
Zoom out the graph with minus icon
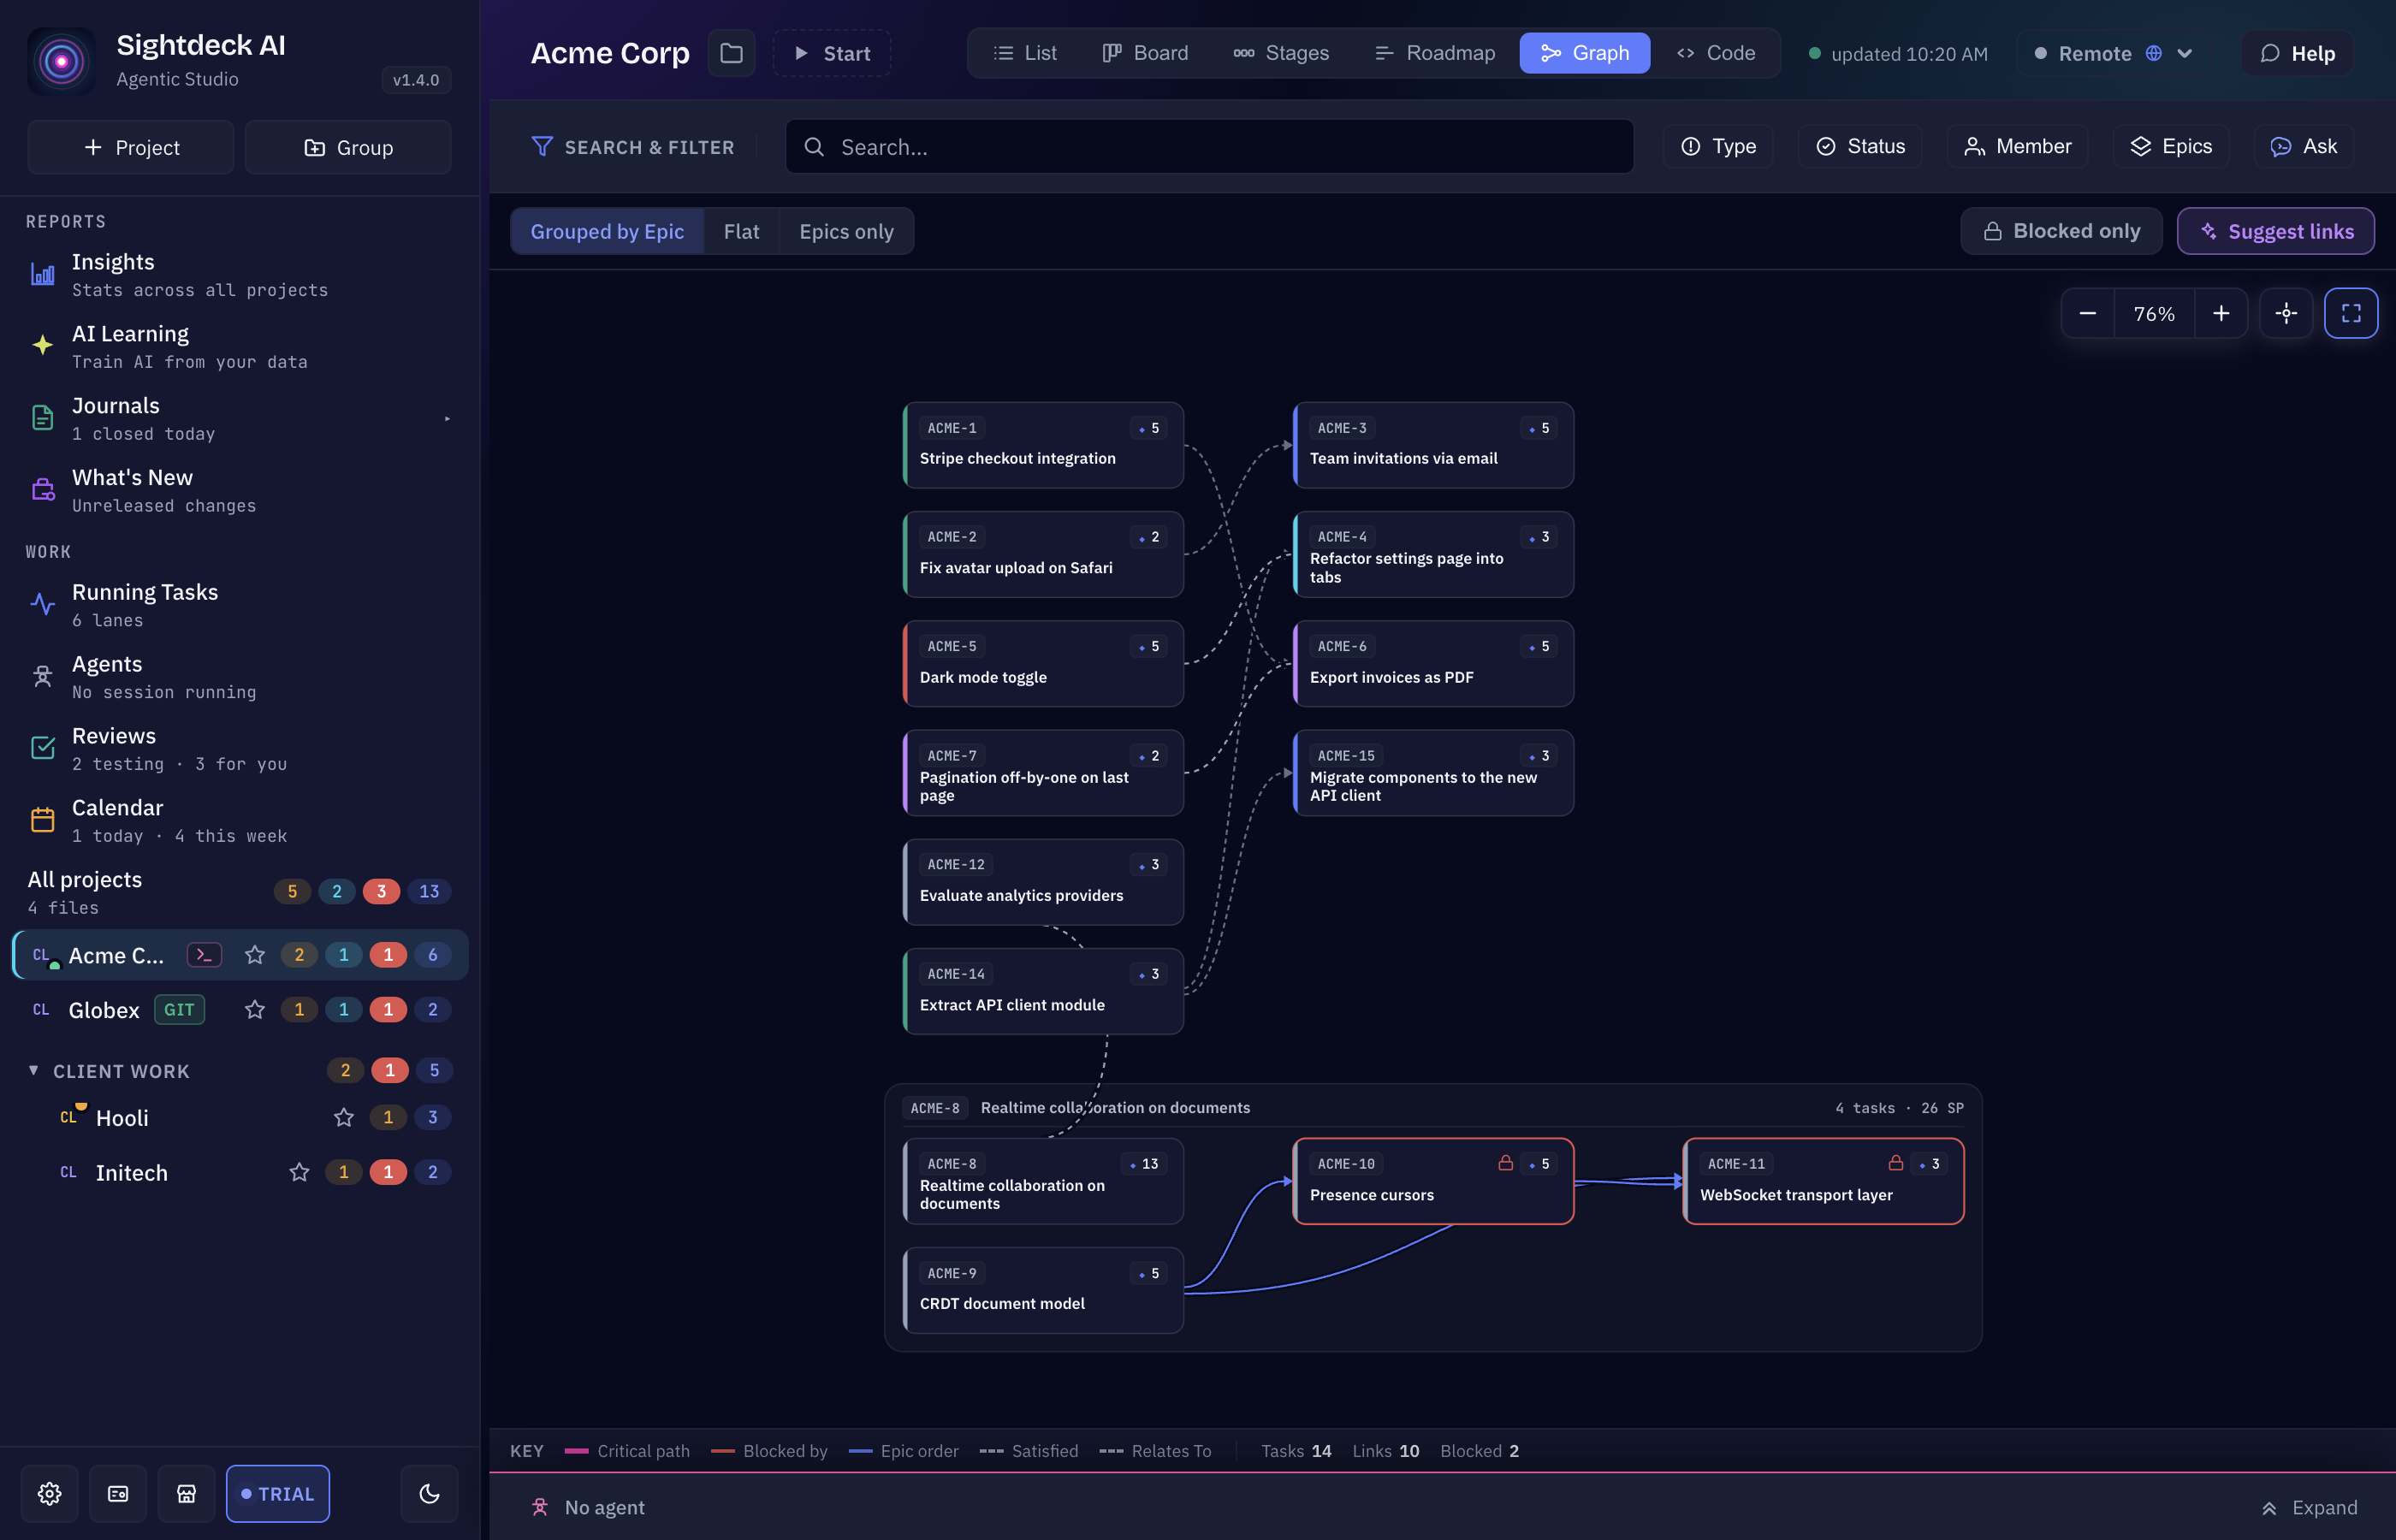click(2087, 314)
